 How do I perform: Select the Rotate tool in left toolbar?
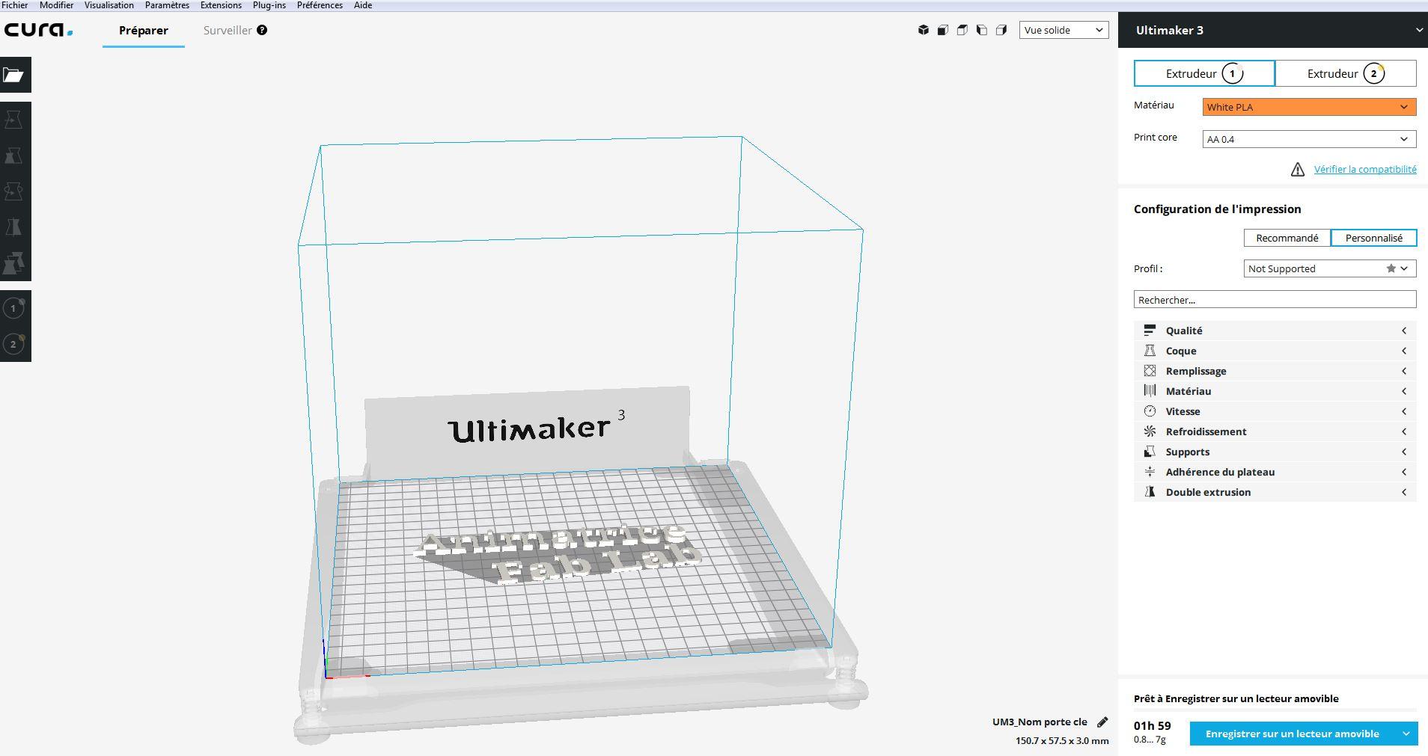13,191
